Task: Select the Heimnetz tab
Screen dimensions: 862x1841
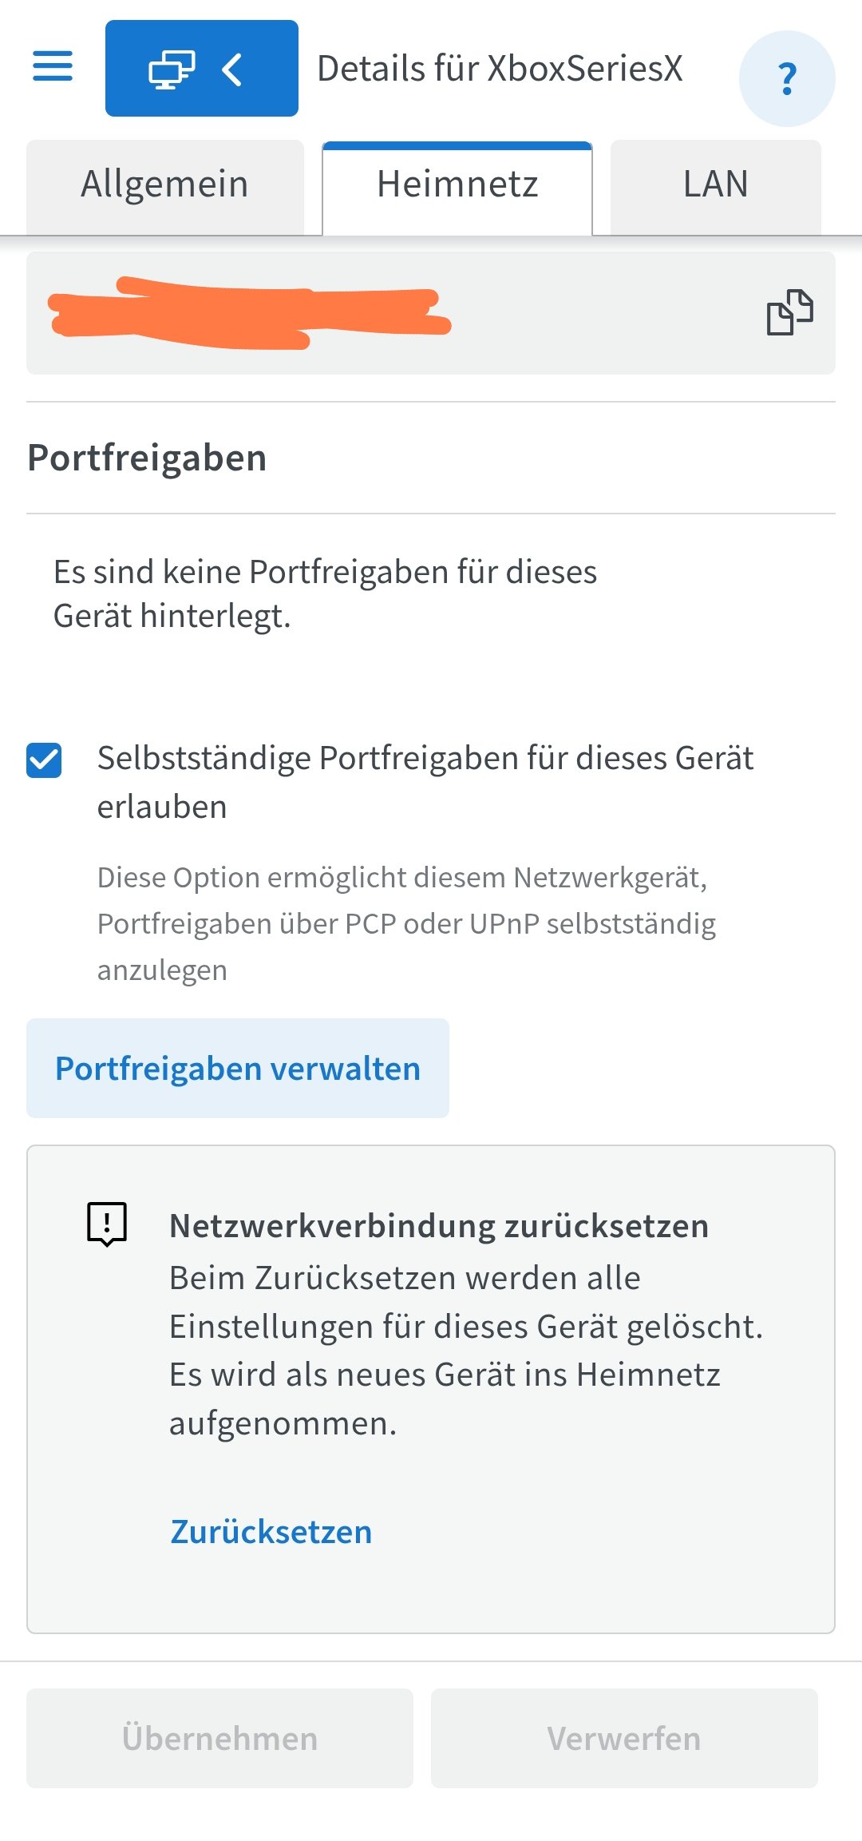Action: [457, 185]
